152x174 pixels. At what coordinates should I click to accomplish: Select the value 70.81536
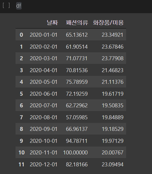click(x=77, y=70)
